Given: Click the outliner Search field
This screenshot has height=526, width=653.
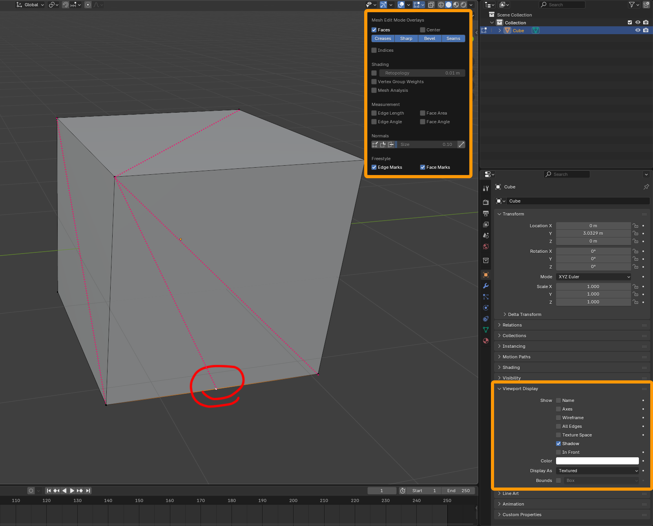Looking at the screenshot, I should pyautogui.click(x=562, y=5).
